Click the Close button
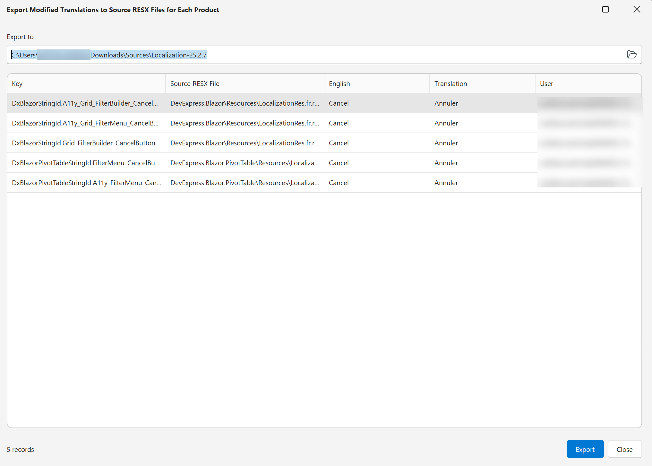 [x=624, y=449]
